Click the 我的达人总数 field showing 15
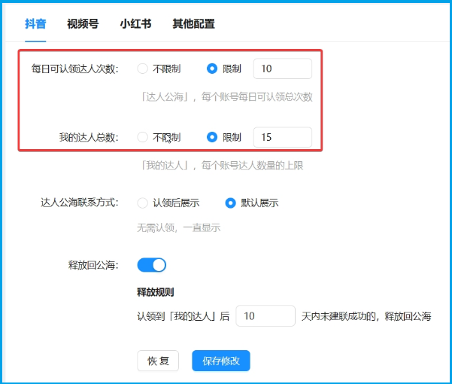The height and width of the screenshot is (384, 452). tap(283, 137)
